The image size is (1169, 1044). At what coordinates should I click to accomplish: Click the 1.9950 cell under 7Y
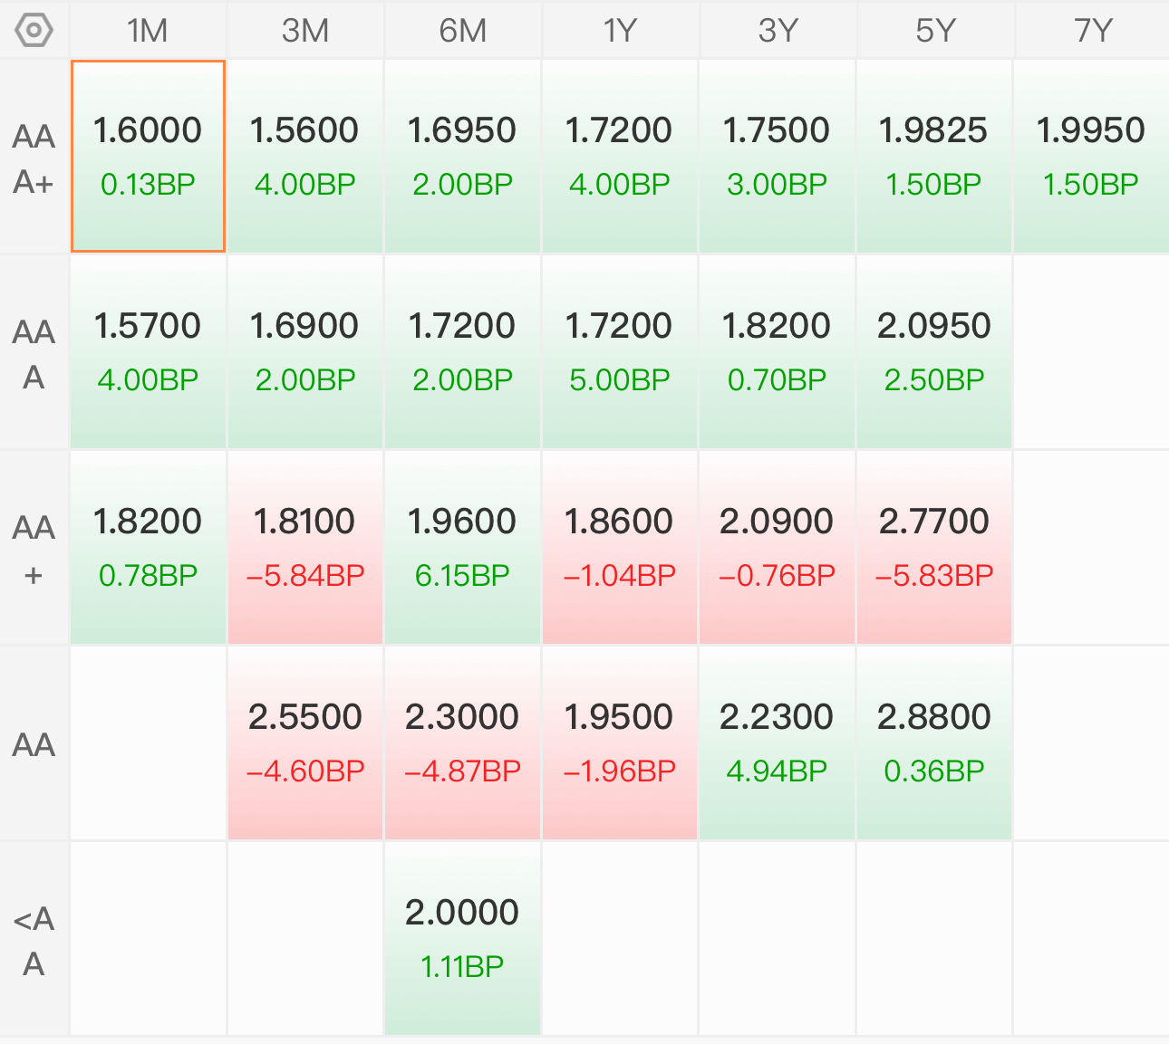pyautogui.click(x=1092, y=157)
